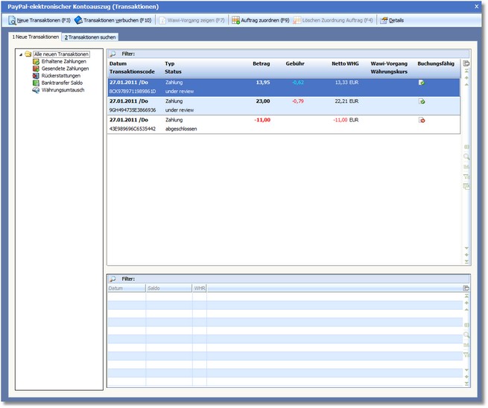Click the Buchungsfähig status icon for 23,00 row
This screenshot has height=408, width=488.
point(422,101)
